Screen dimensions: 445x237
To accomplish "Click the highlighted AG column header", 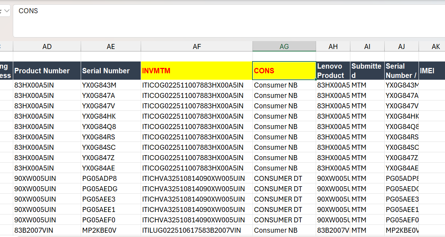I will [284, 46].
